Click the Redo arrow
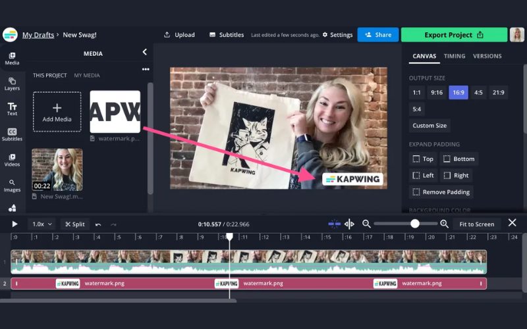 pyautogui.click(x=113, y=224)
